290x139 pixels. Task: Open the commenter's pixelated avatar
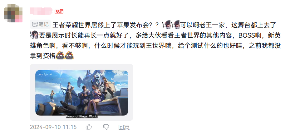[13, 13]
